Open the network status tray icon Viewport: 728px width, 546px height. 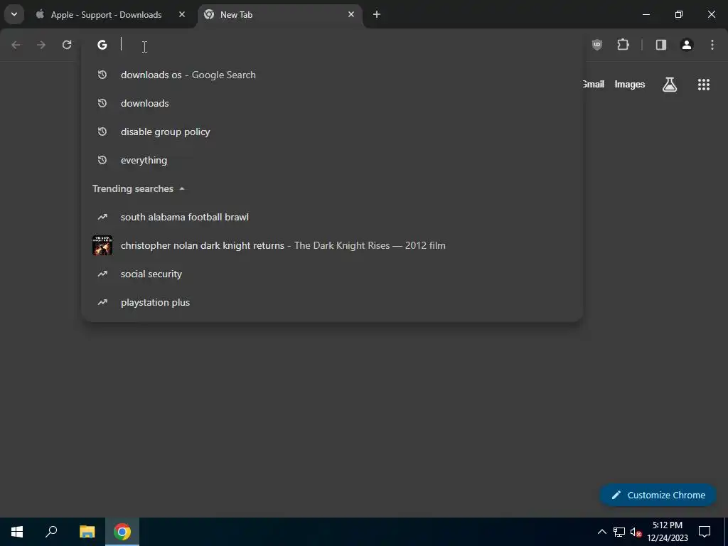click(619, 532)
